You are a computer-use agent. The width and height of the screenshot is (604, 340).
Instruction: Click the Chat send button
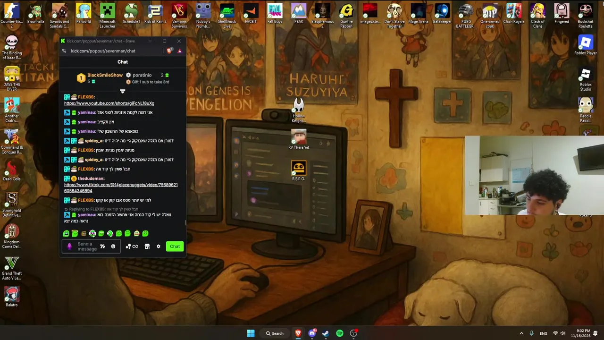point(175,246)
